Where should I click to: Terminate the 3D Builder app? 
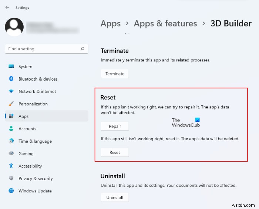115,74
